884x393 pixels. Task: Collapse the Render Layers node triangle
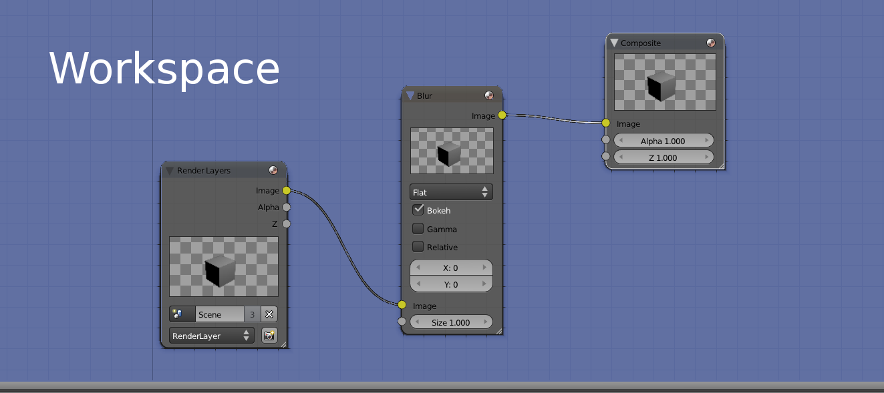pyautogui.click(x=169, y=171)
